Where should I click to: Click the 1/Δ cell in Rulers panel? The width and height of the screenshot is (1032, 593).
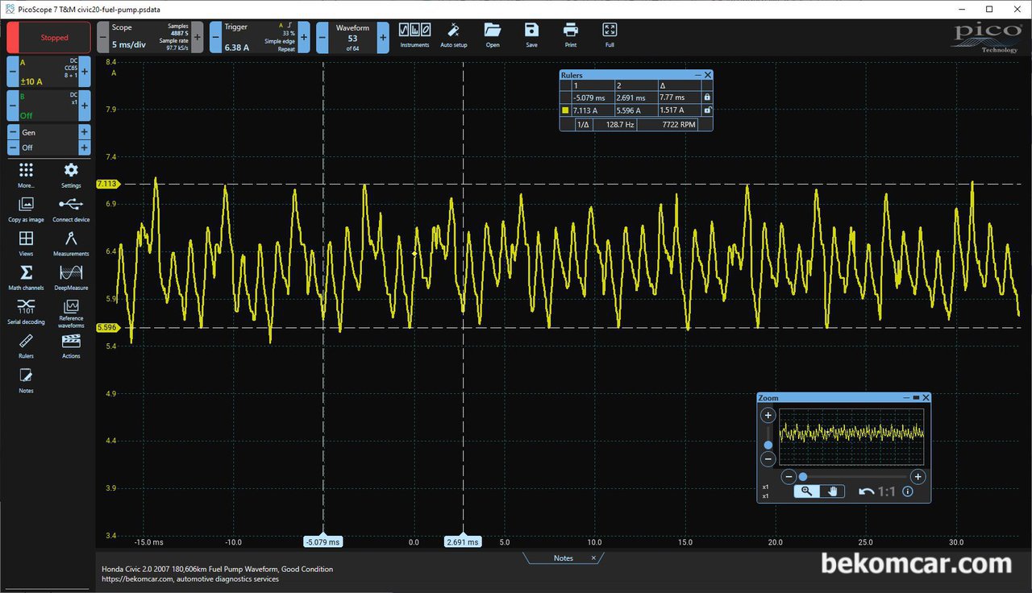tap(582, 125)
